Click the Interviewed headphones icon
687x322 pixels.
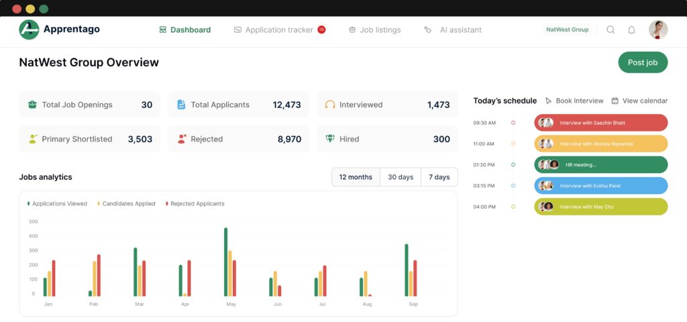[329, 105]
